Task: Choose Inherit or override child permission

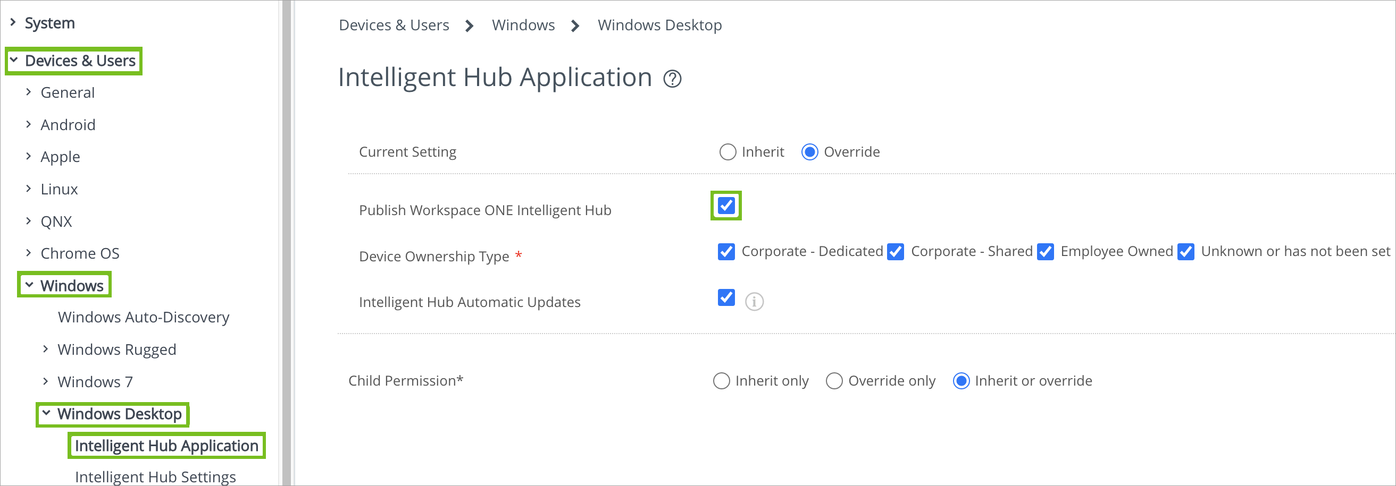Action: point(961,381)
